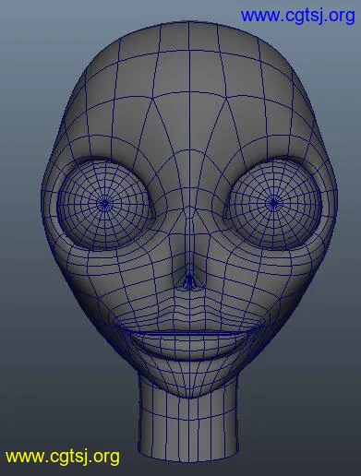Select the center vertex of the left eye

click(105, 203)
